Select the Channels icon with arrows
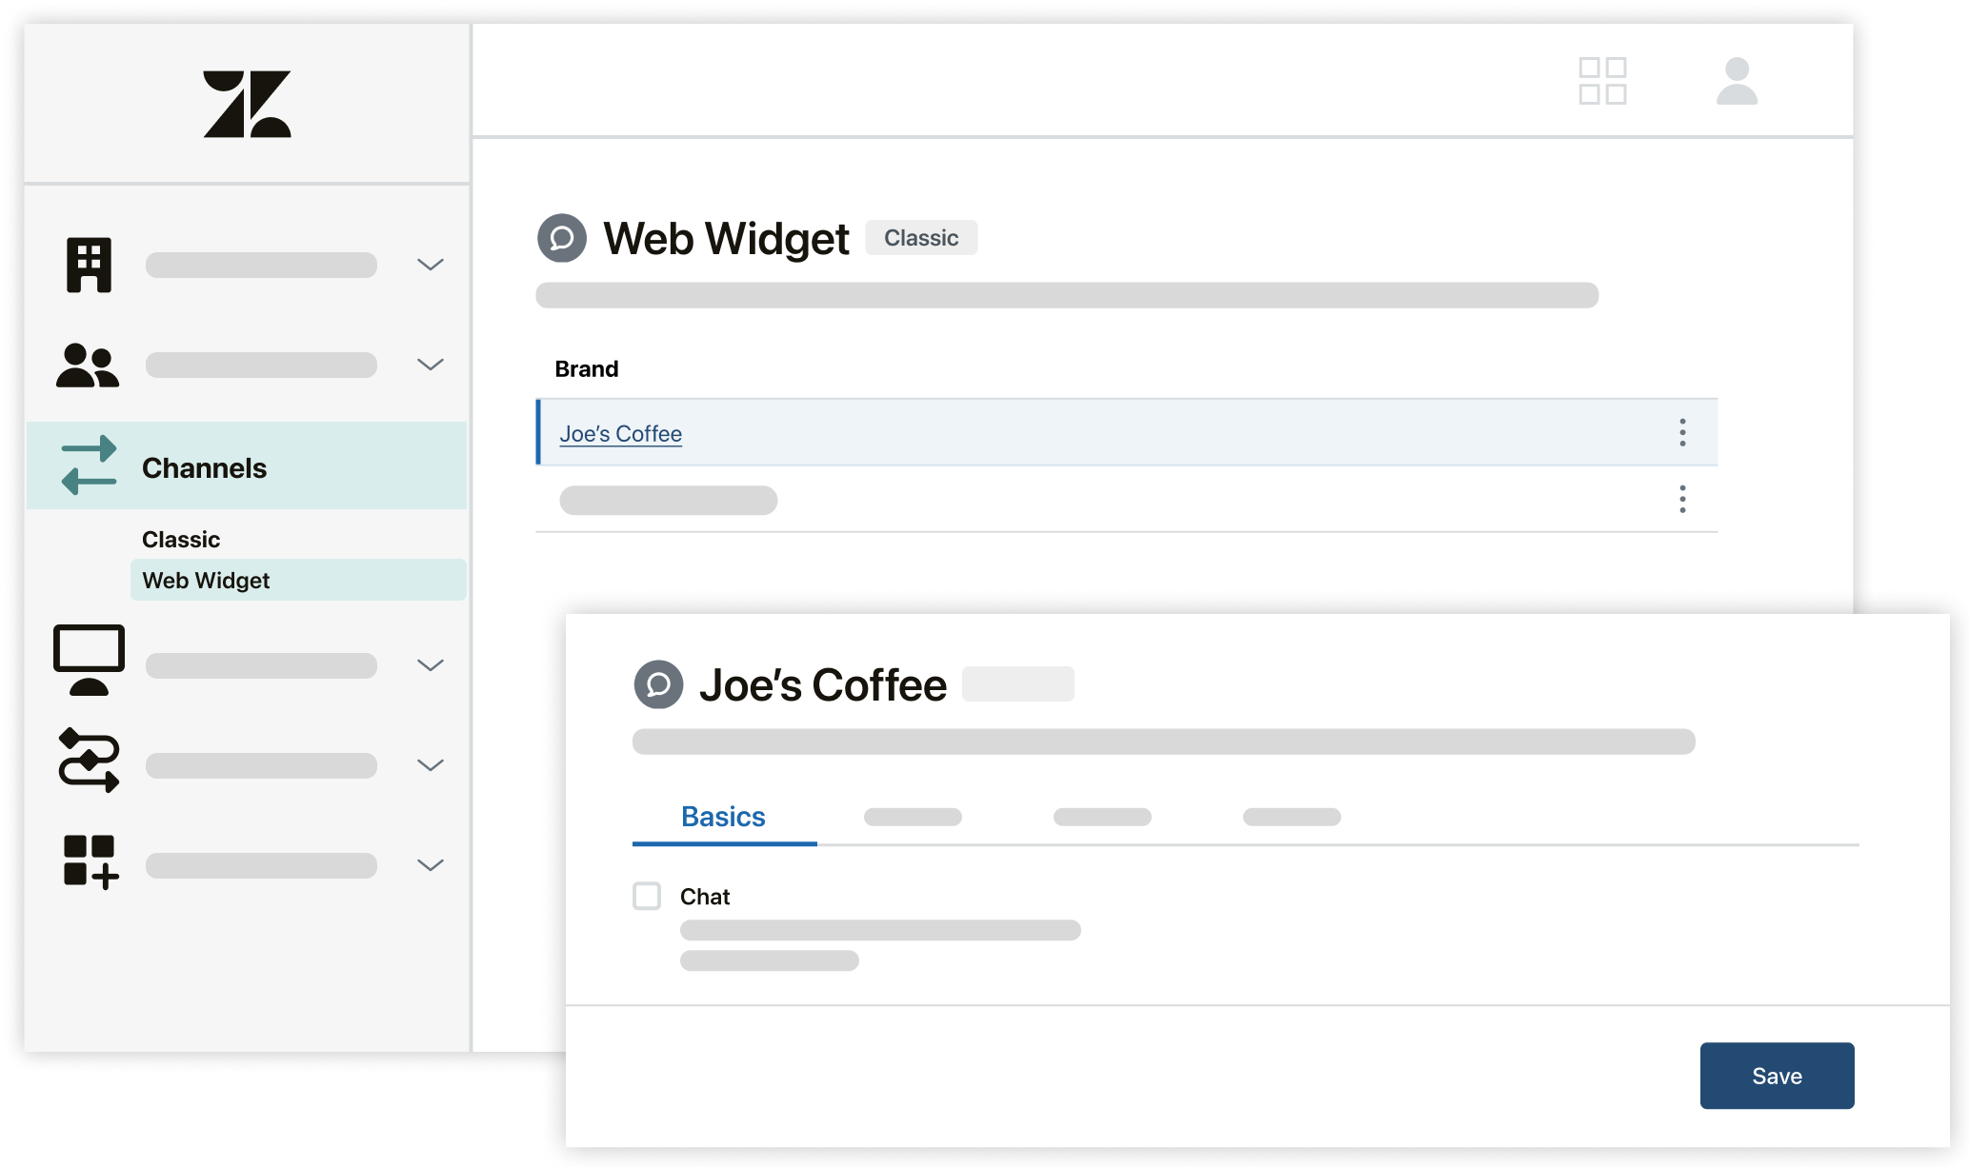This screenshot has width=1969, height=1167. 86,465
